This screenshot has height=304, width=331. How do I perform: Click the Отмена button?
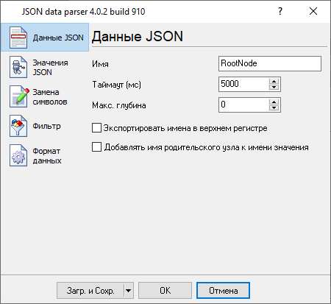click(223, 291)
